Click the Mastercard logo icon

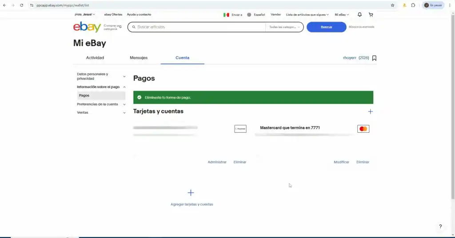coord(363,129)
